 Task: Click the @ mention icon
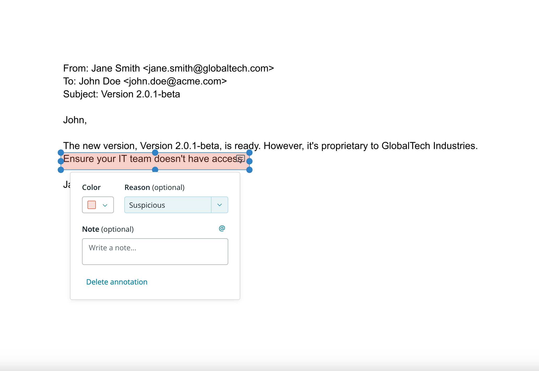(222, 228)
